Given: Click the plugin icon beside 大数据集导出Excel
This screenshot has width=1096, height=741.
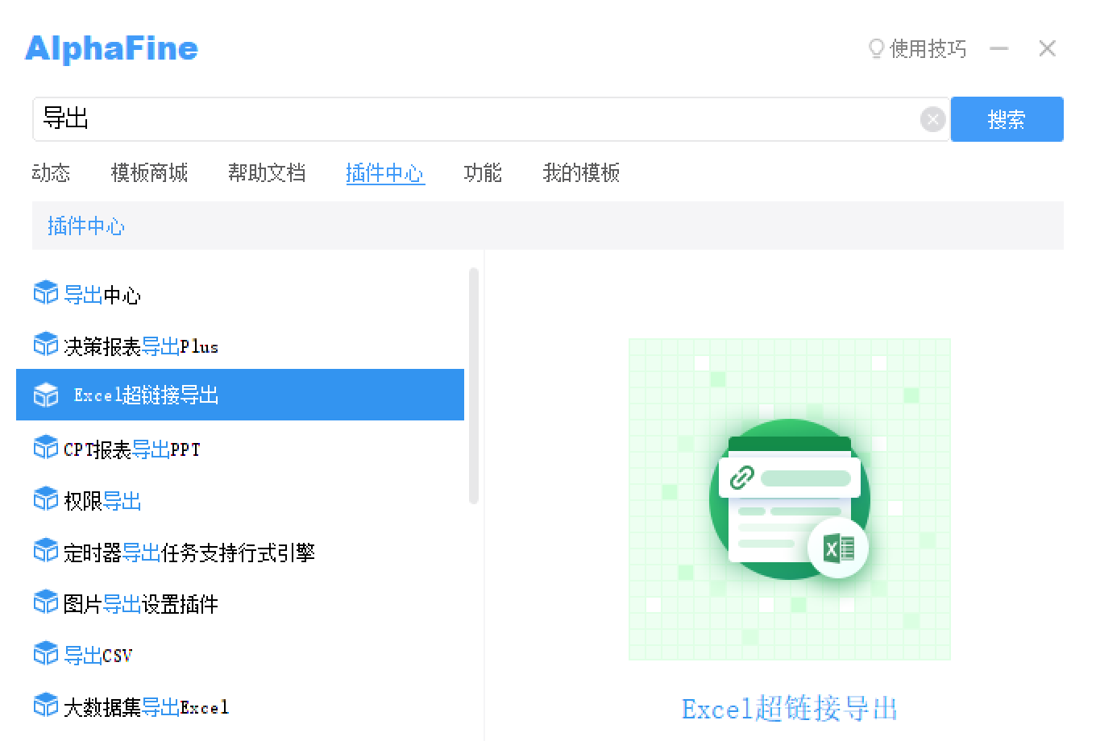Looking at the screenshot, I should click(45, 706).
